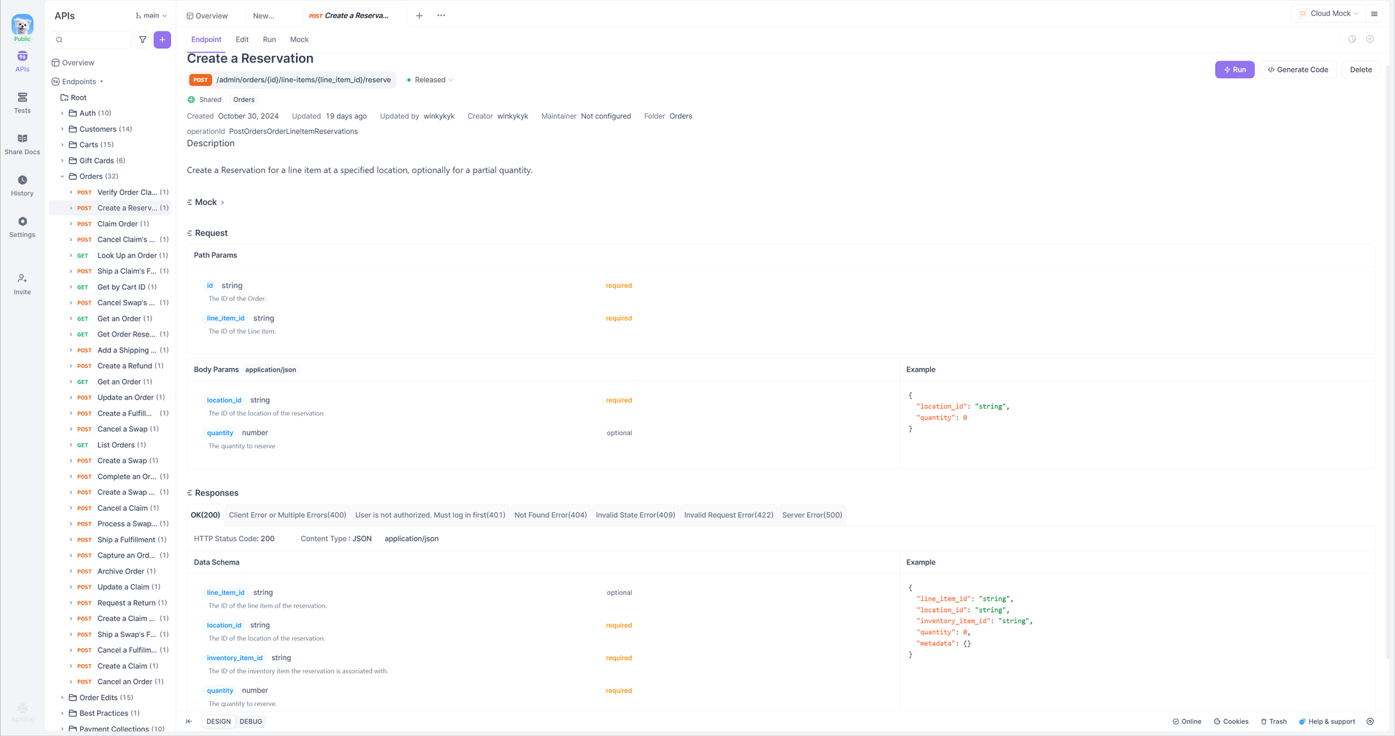Image resolution: width=1395 pixels, height=736 pixels.
Task: Click the Online status indicator
Action: point(1186,721)
